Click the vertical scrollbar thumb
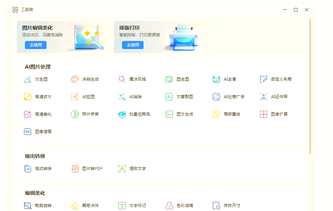 point(310,86)
